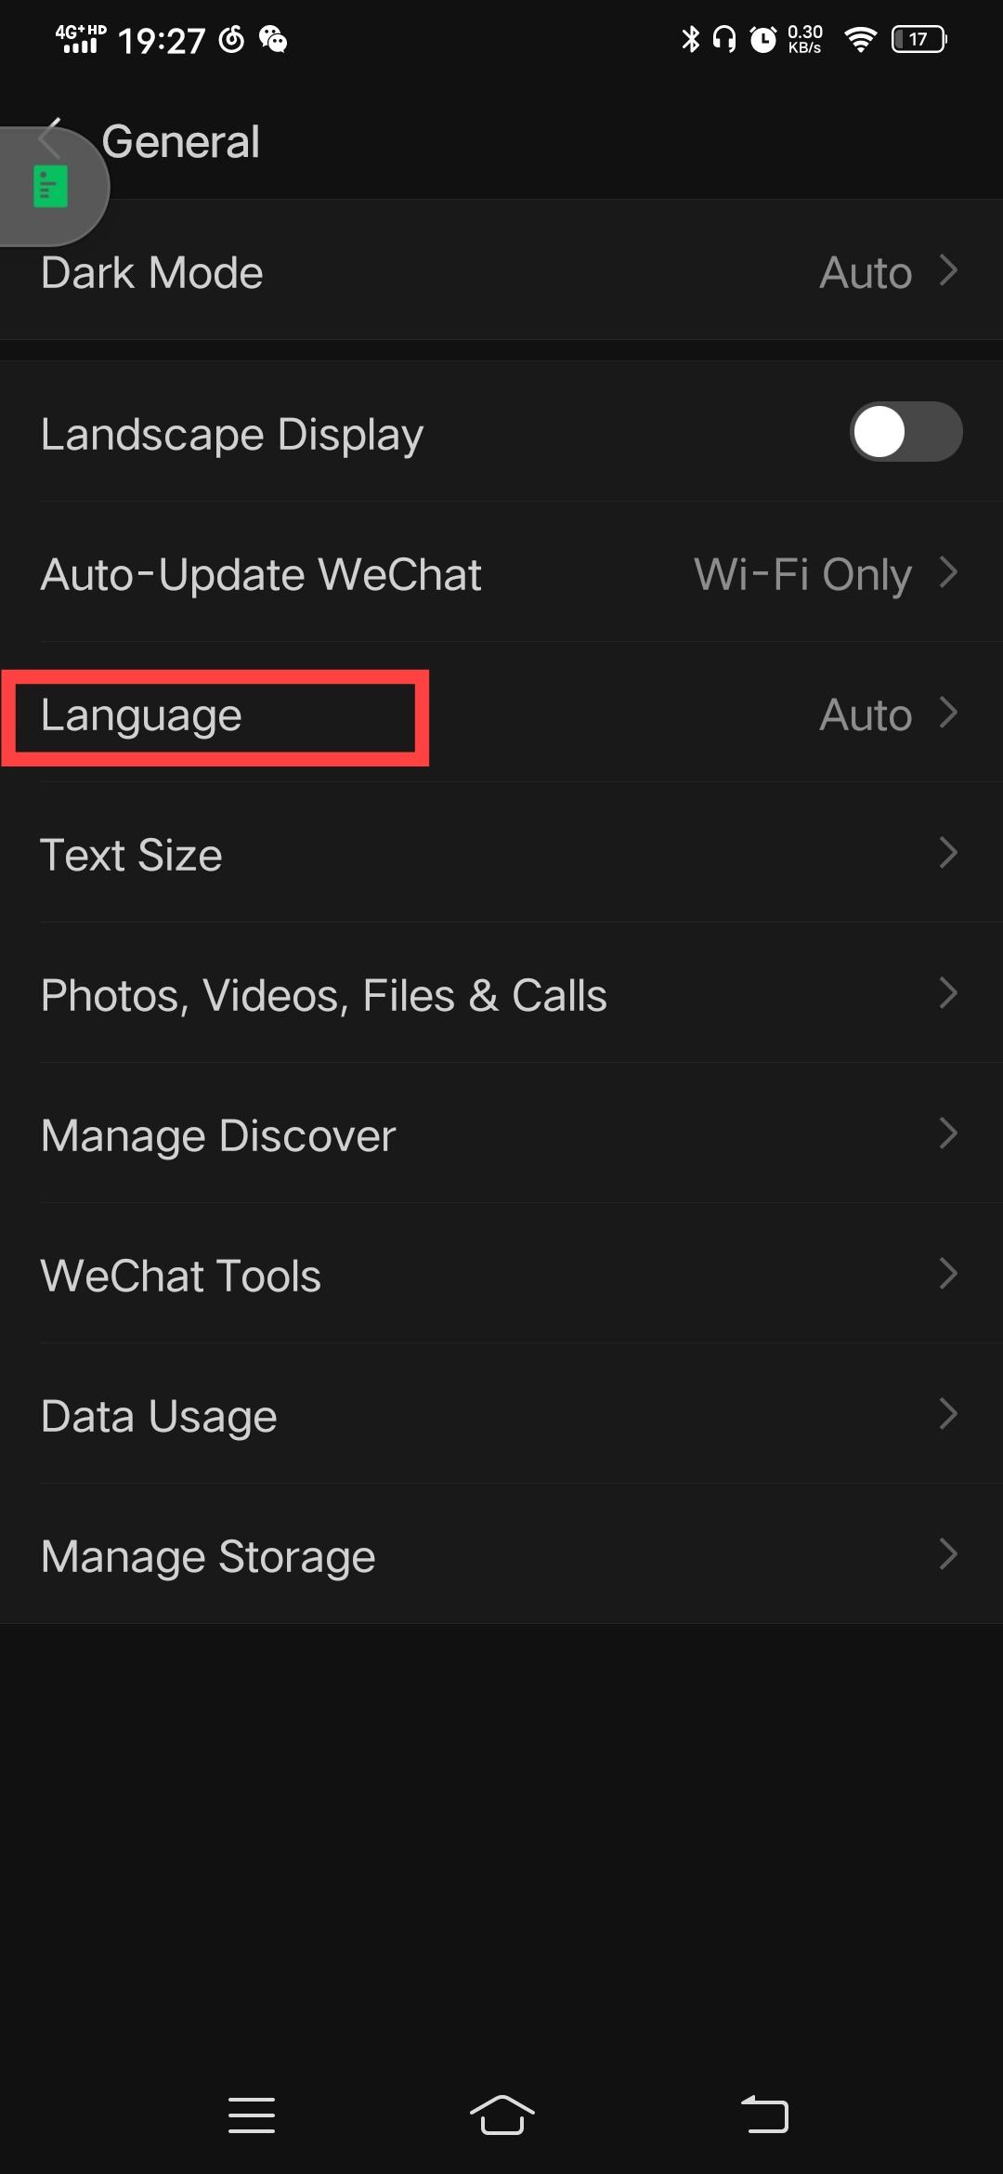Viewport: 1003px width, 2174px height.
Task: Tap the alarm clock status icon
Action: (762, 39)
